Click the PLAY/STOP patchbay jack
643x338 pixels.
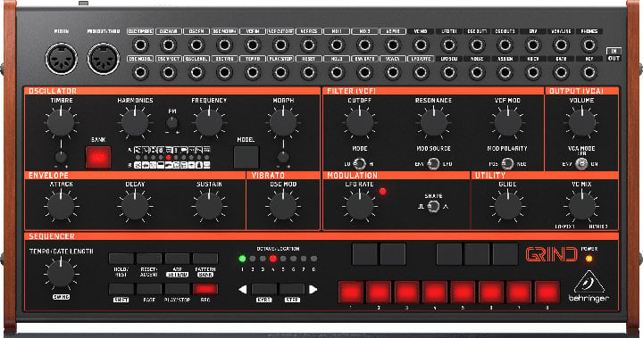point(280,72)
